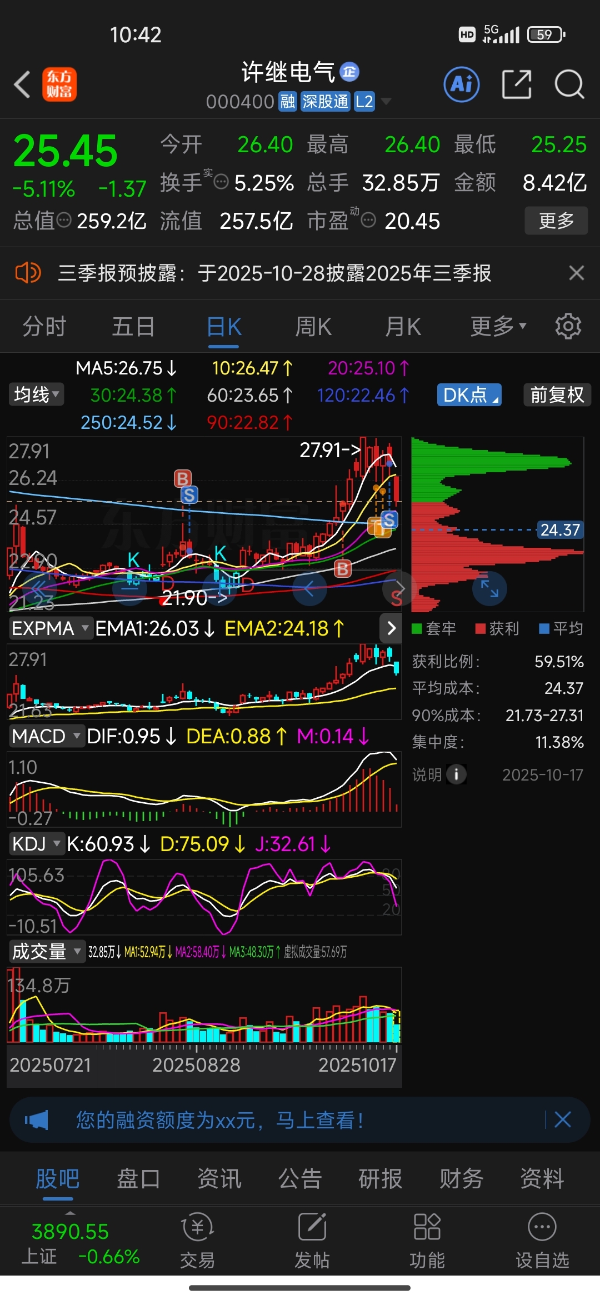600x1300 pixels.
Task: Tap the green 套牢 legend swatch
Action: pyautogui.click(x=417, y=628)
